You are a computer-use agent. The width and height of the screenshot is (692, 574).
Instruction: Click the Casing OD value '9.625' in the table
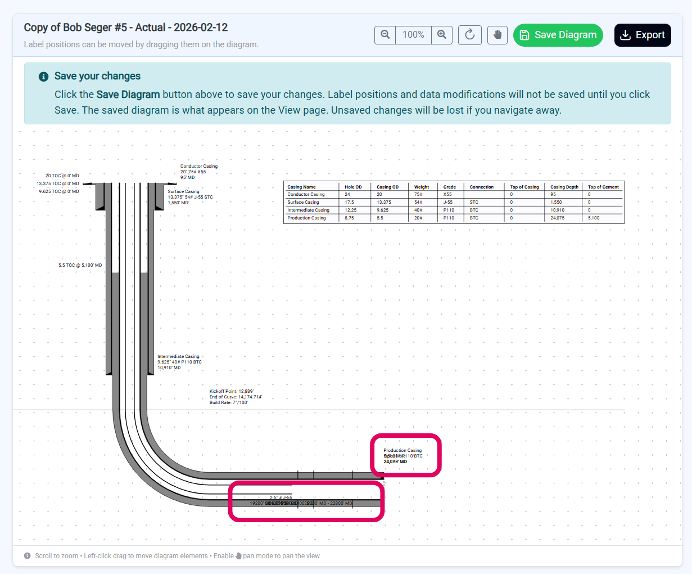pyautogui.click(x=382, y=210)
